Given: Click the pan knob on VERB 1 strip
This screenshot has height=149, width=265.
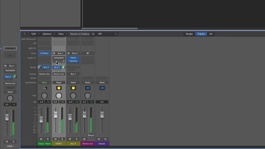Looking at the screenshot, I should (x=59, y=96).
